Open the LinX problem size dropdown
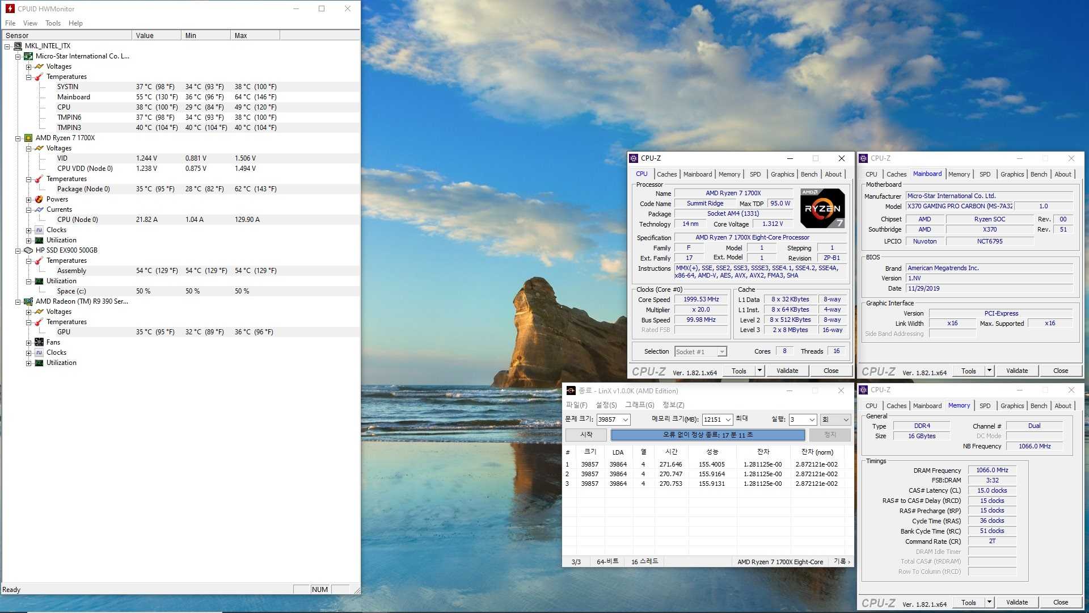The image size is (1089, 613). [625, 420]
